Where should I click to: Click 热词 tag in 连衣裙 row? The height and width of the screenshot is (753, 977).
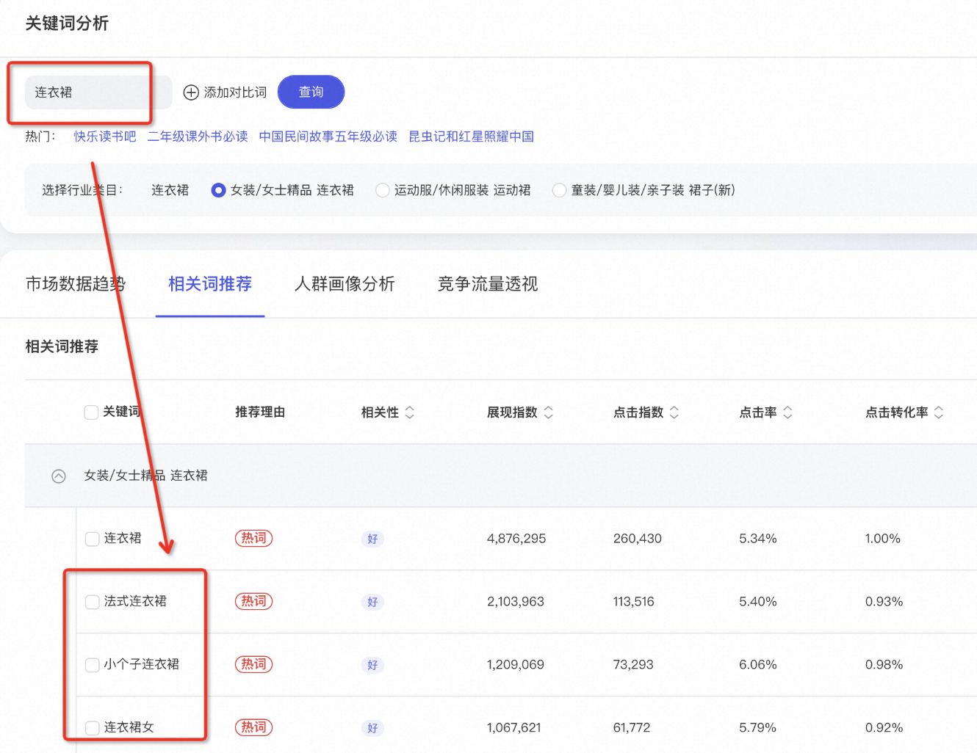(x=253, y=538)
